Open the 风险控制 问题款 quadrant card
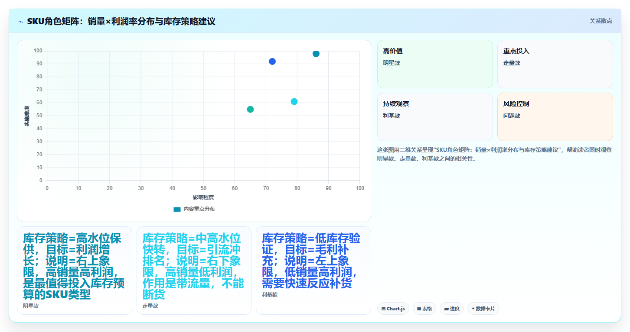 [555, 117]
